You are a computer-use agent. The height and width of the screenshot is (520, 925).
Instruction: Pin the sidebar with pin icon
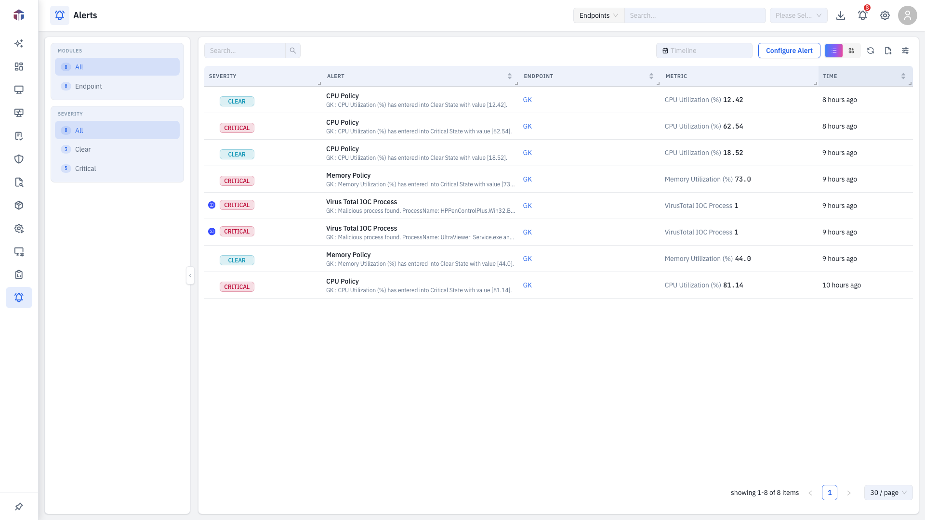click(x=19, y=507)
